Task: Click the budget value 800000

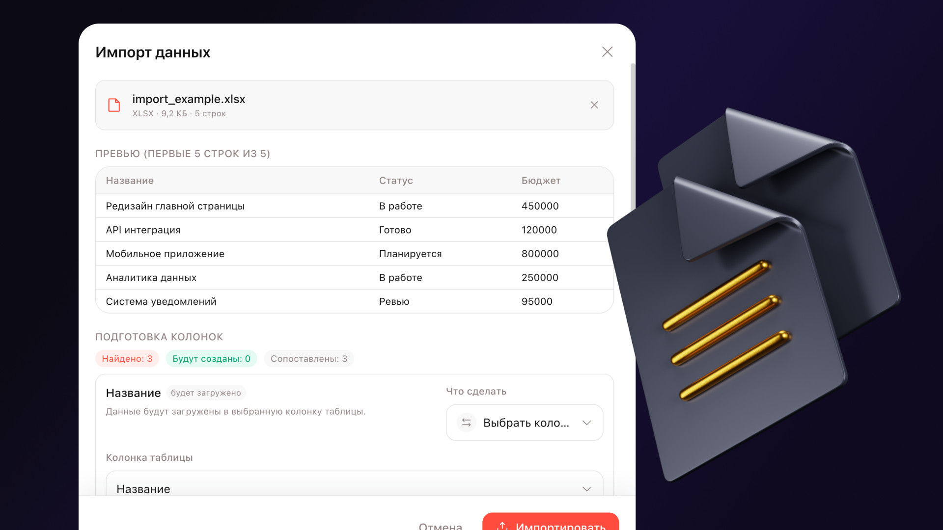Action: point(540,254)
